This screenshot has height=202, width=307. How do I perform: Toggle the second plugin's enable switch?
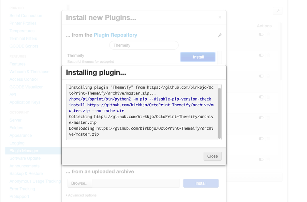pos(261,55)
